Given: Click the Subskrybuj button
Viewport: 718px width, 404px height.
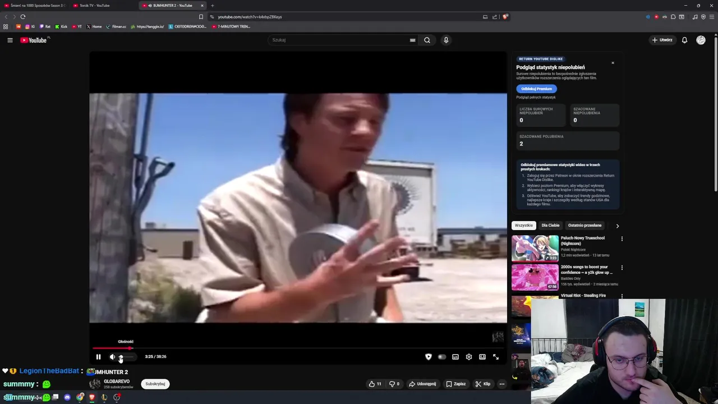Looking at the screenshot, I should pyautogui.click(x=155, y=384).
